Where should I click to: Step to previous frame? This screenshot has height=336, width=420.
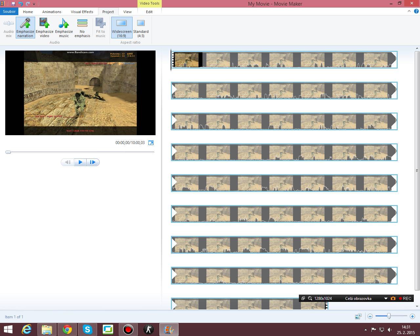[68, 162]
